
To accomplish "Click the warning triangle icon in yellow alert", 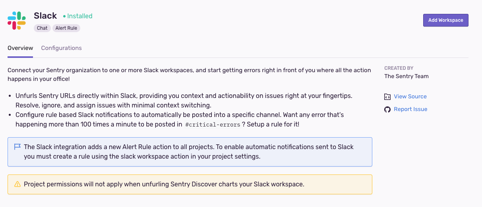I will [x=17, y=184].
